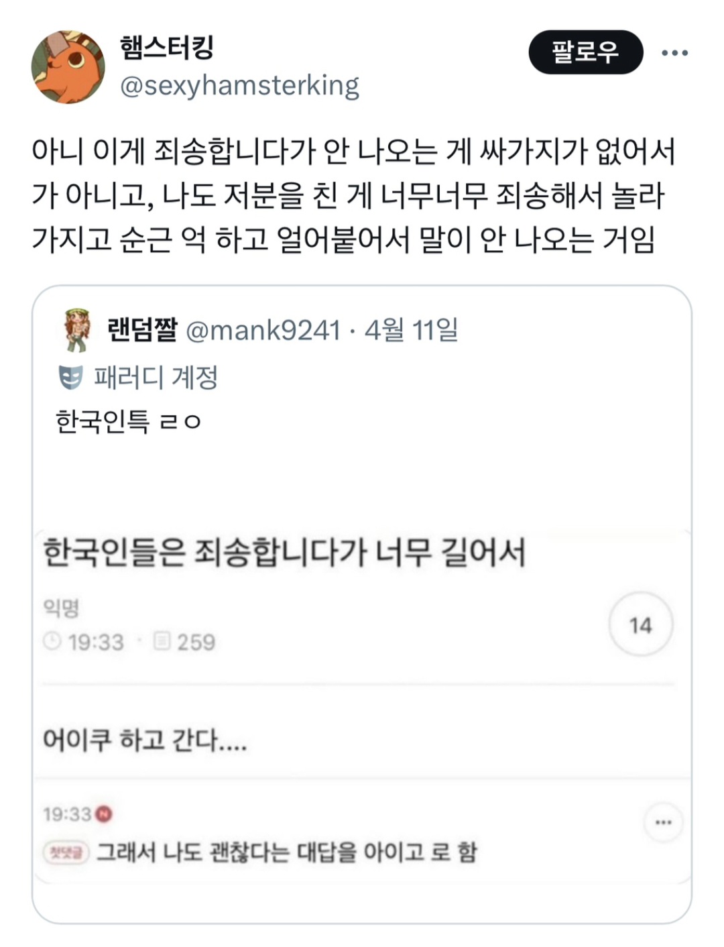
Task: Click the red N new-comment badge
Action: (x=104, y=814)
